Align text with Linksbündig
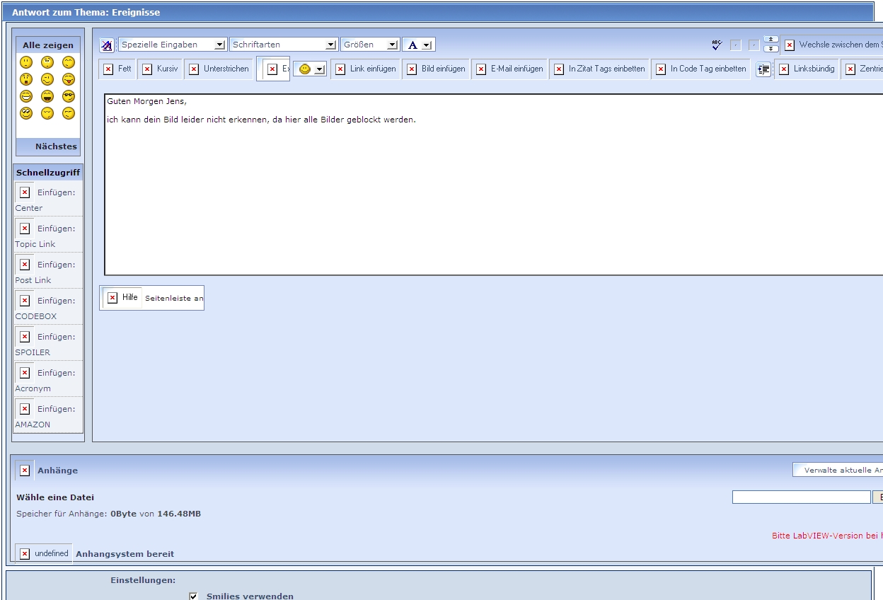The width and height of the screenshot is (883, 600). pyautogui.click(x=807, y=69)
